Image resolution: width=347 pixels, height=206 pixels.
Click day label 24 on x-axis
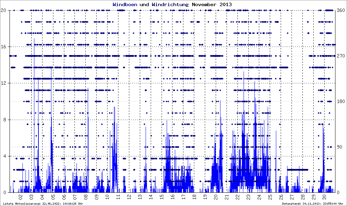(259, 197)
